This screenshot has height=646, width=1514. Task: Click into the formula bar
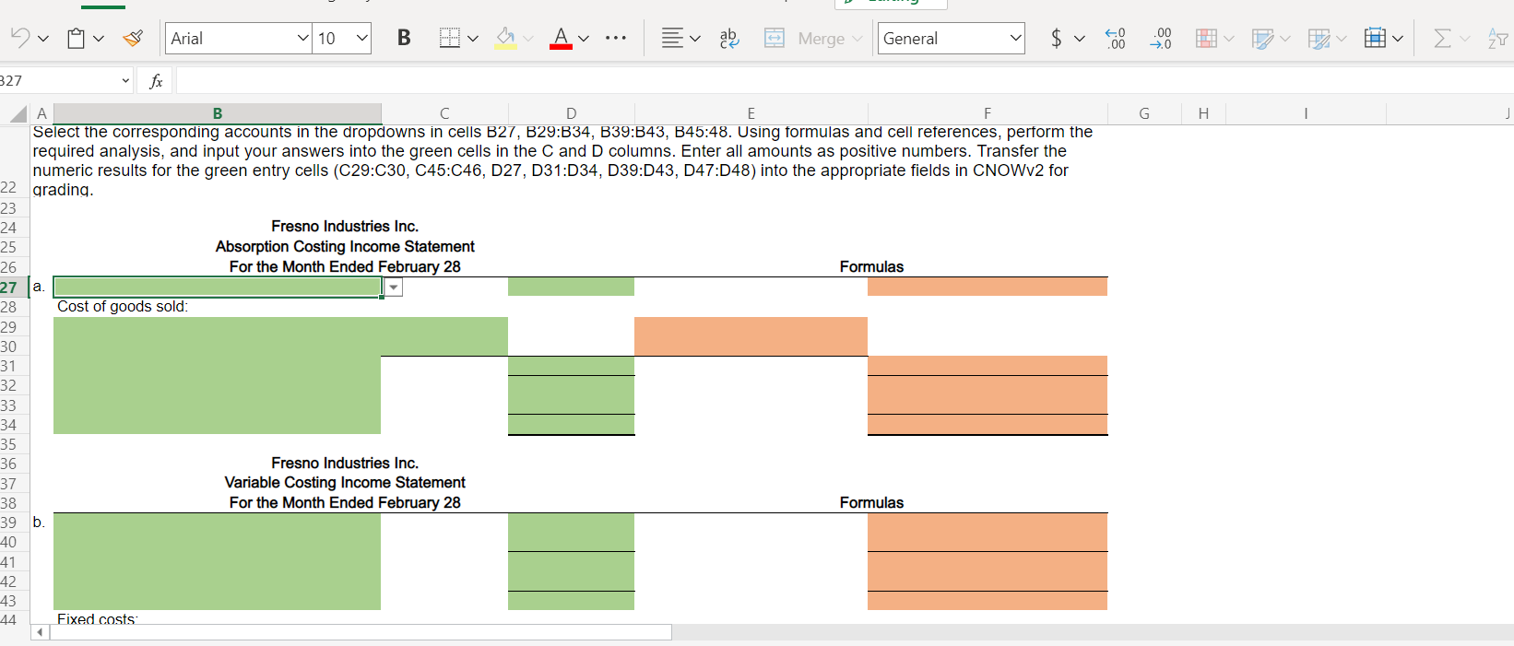(x=844, y=81)
